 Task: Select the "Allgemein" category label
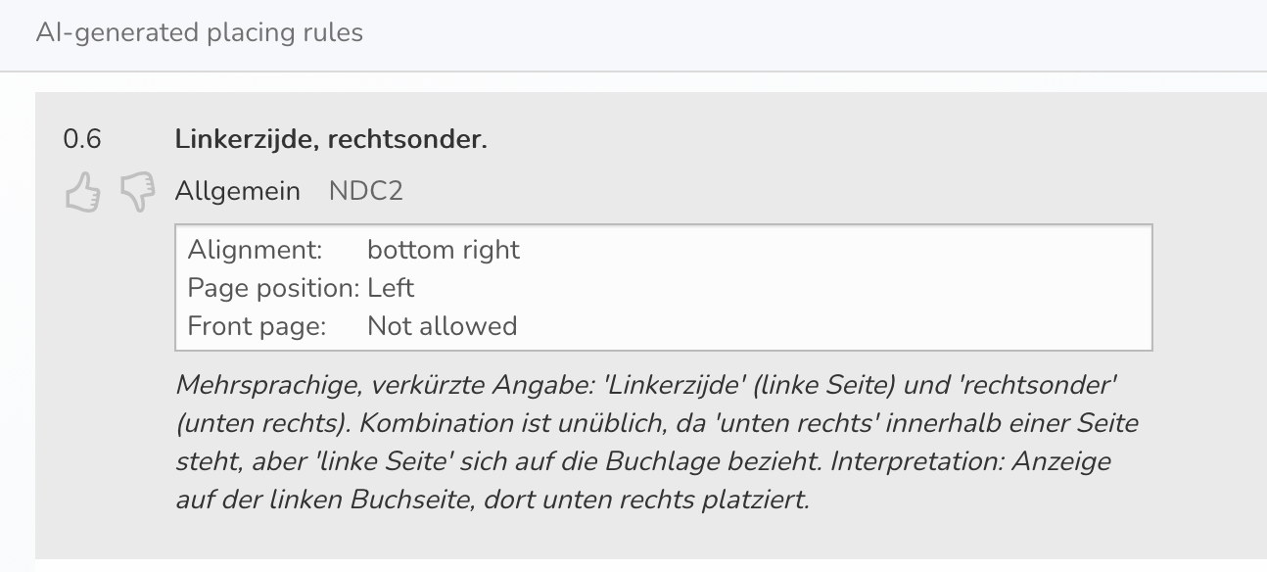point(238,191)
